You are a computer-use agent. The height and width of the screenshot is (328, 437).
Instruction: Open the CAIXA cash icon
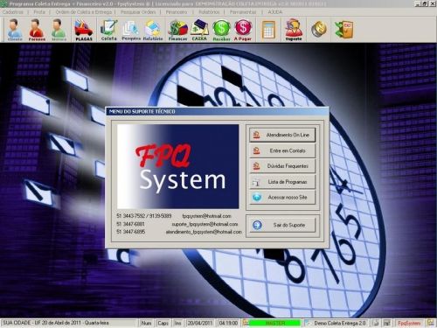point(199,30)
